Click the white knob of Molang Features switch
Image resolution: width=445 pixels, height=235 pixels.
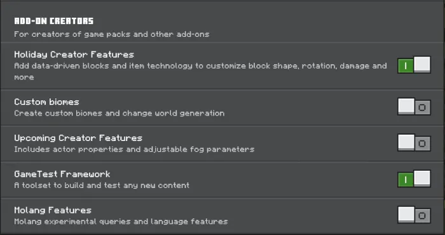pos(406,214)
